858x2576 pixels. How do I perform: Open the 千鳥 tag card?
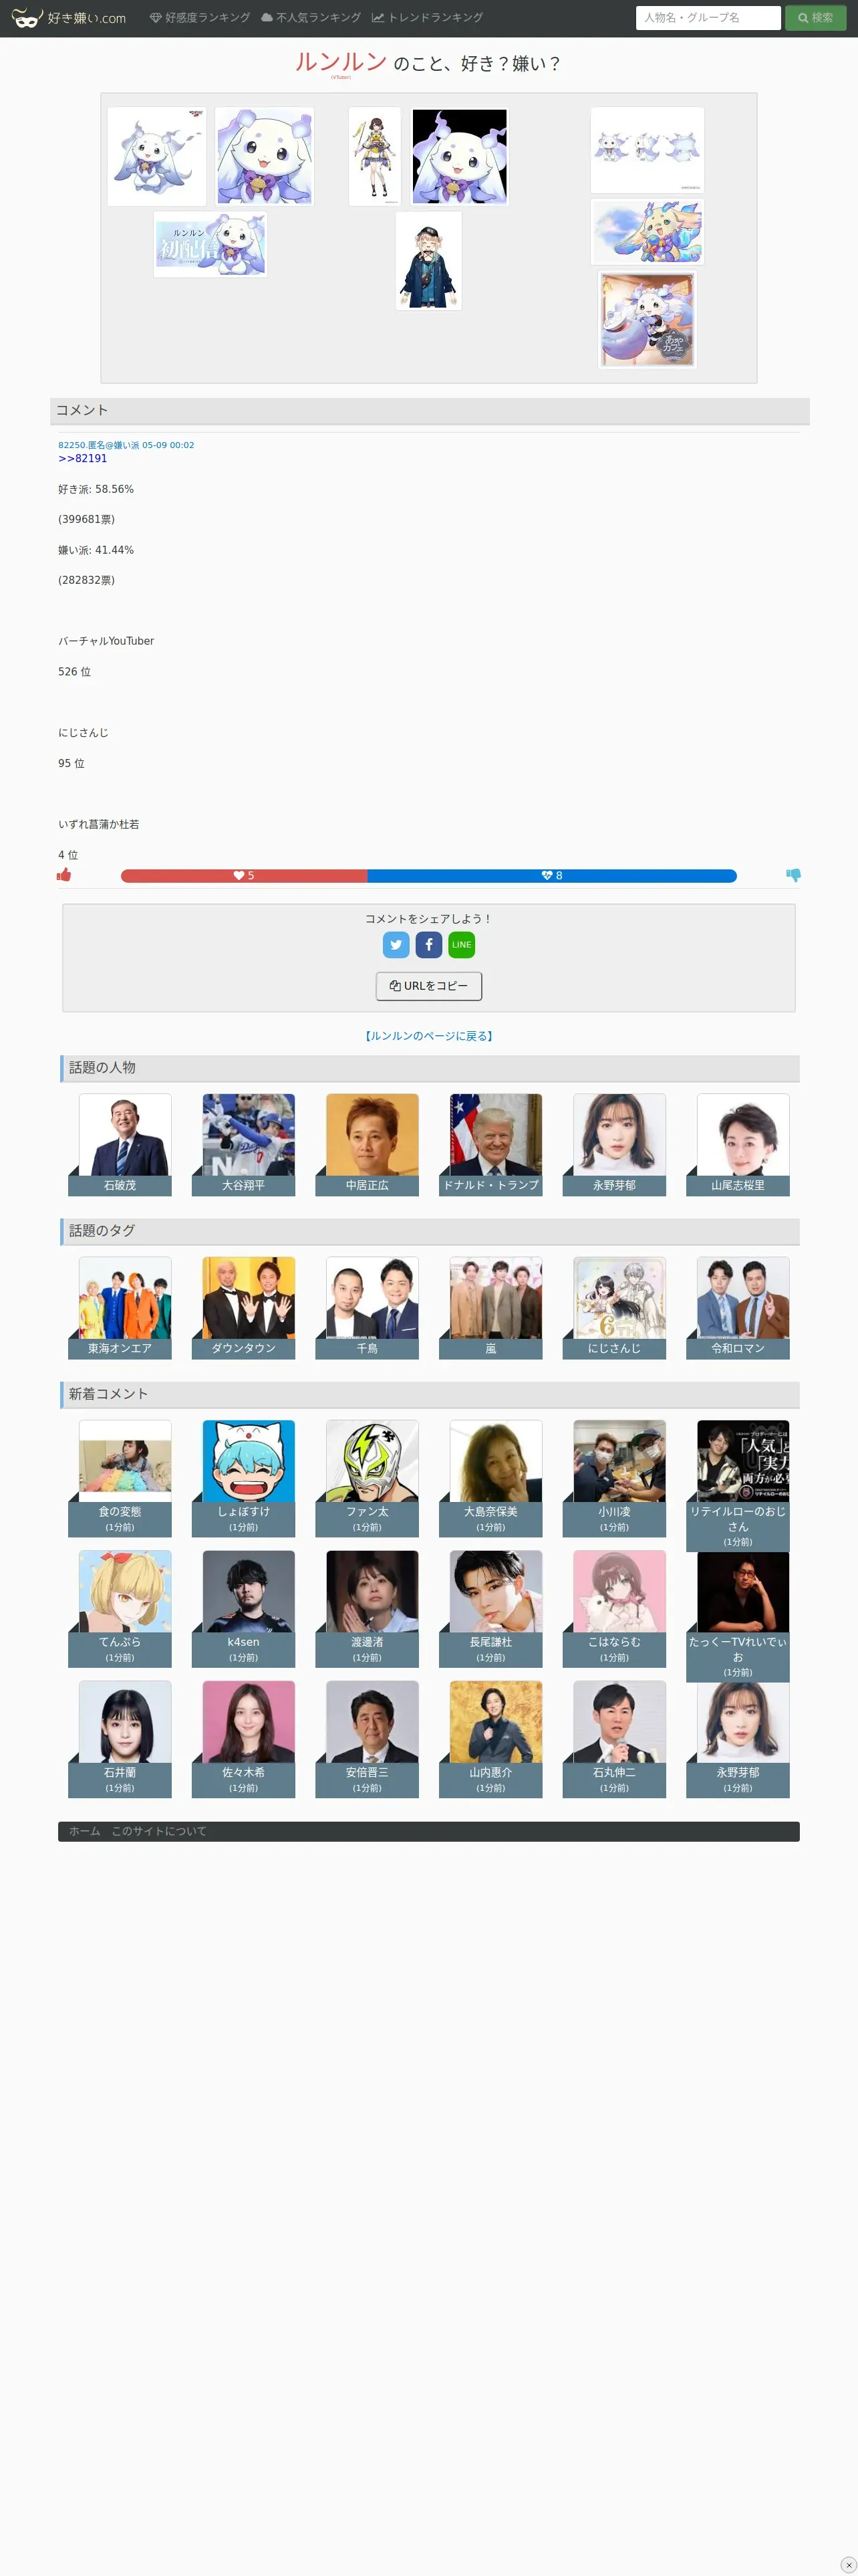368,1307
